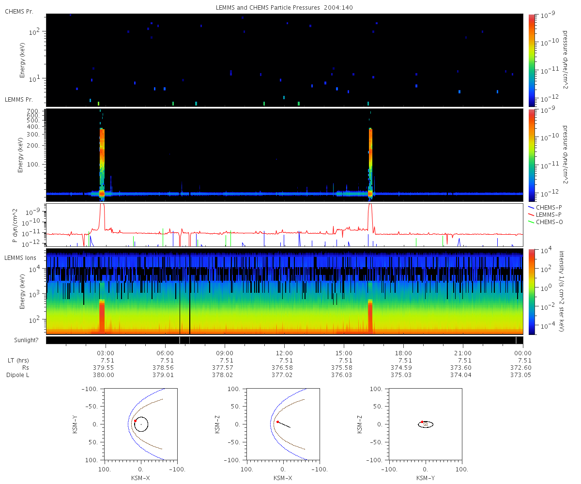Click the CHEMS Pr. panel label

click(19, 12)
